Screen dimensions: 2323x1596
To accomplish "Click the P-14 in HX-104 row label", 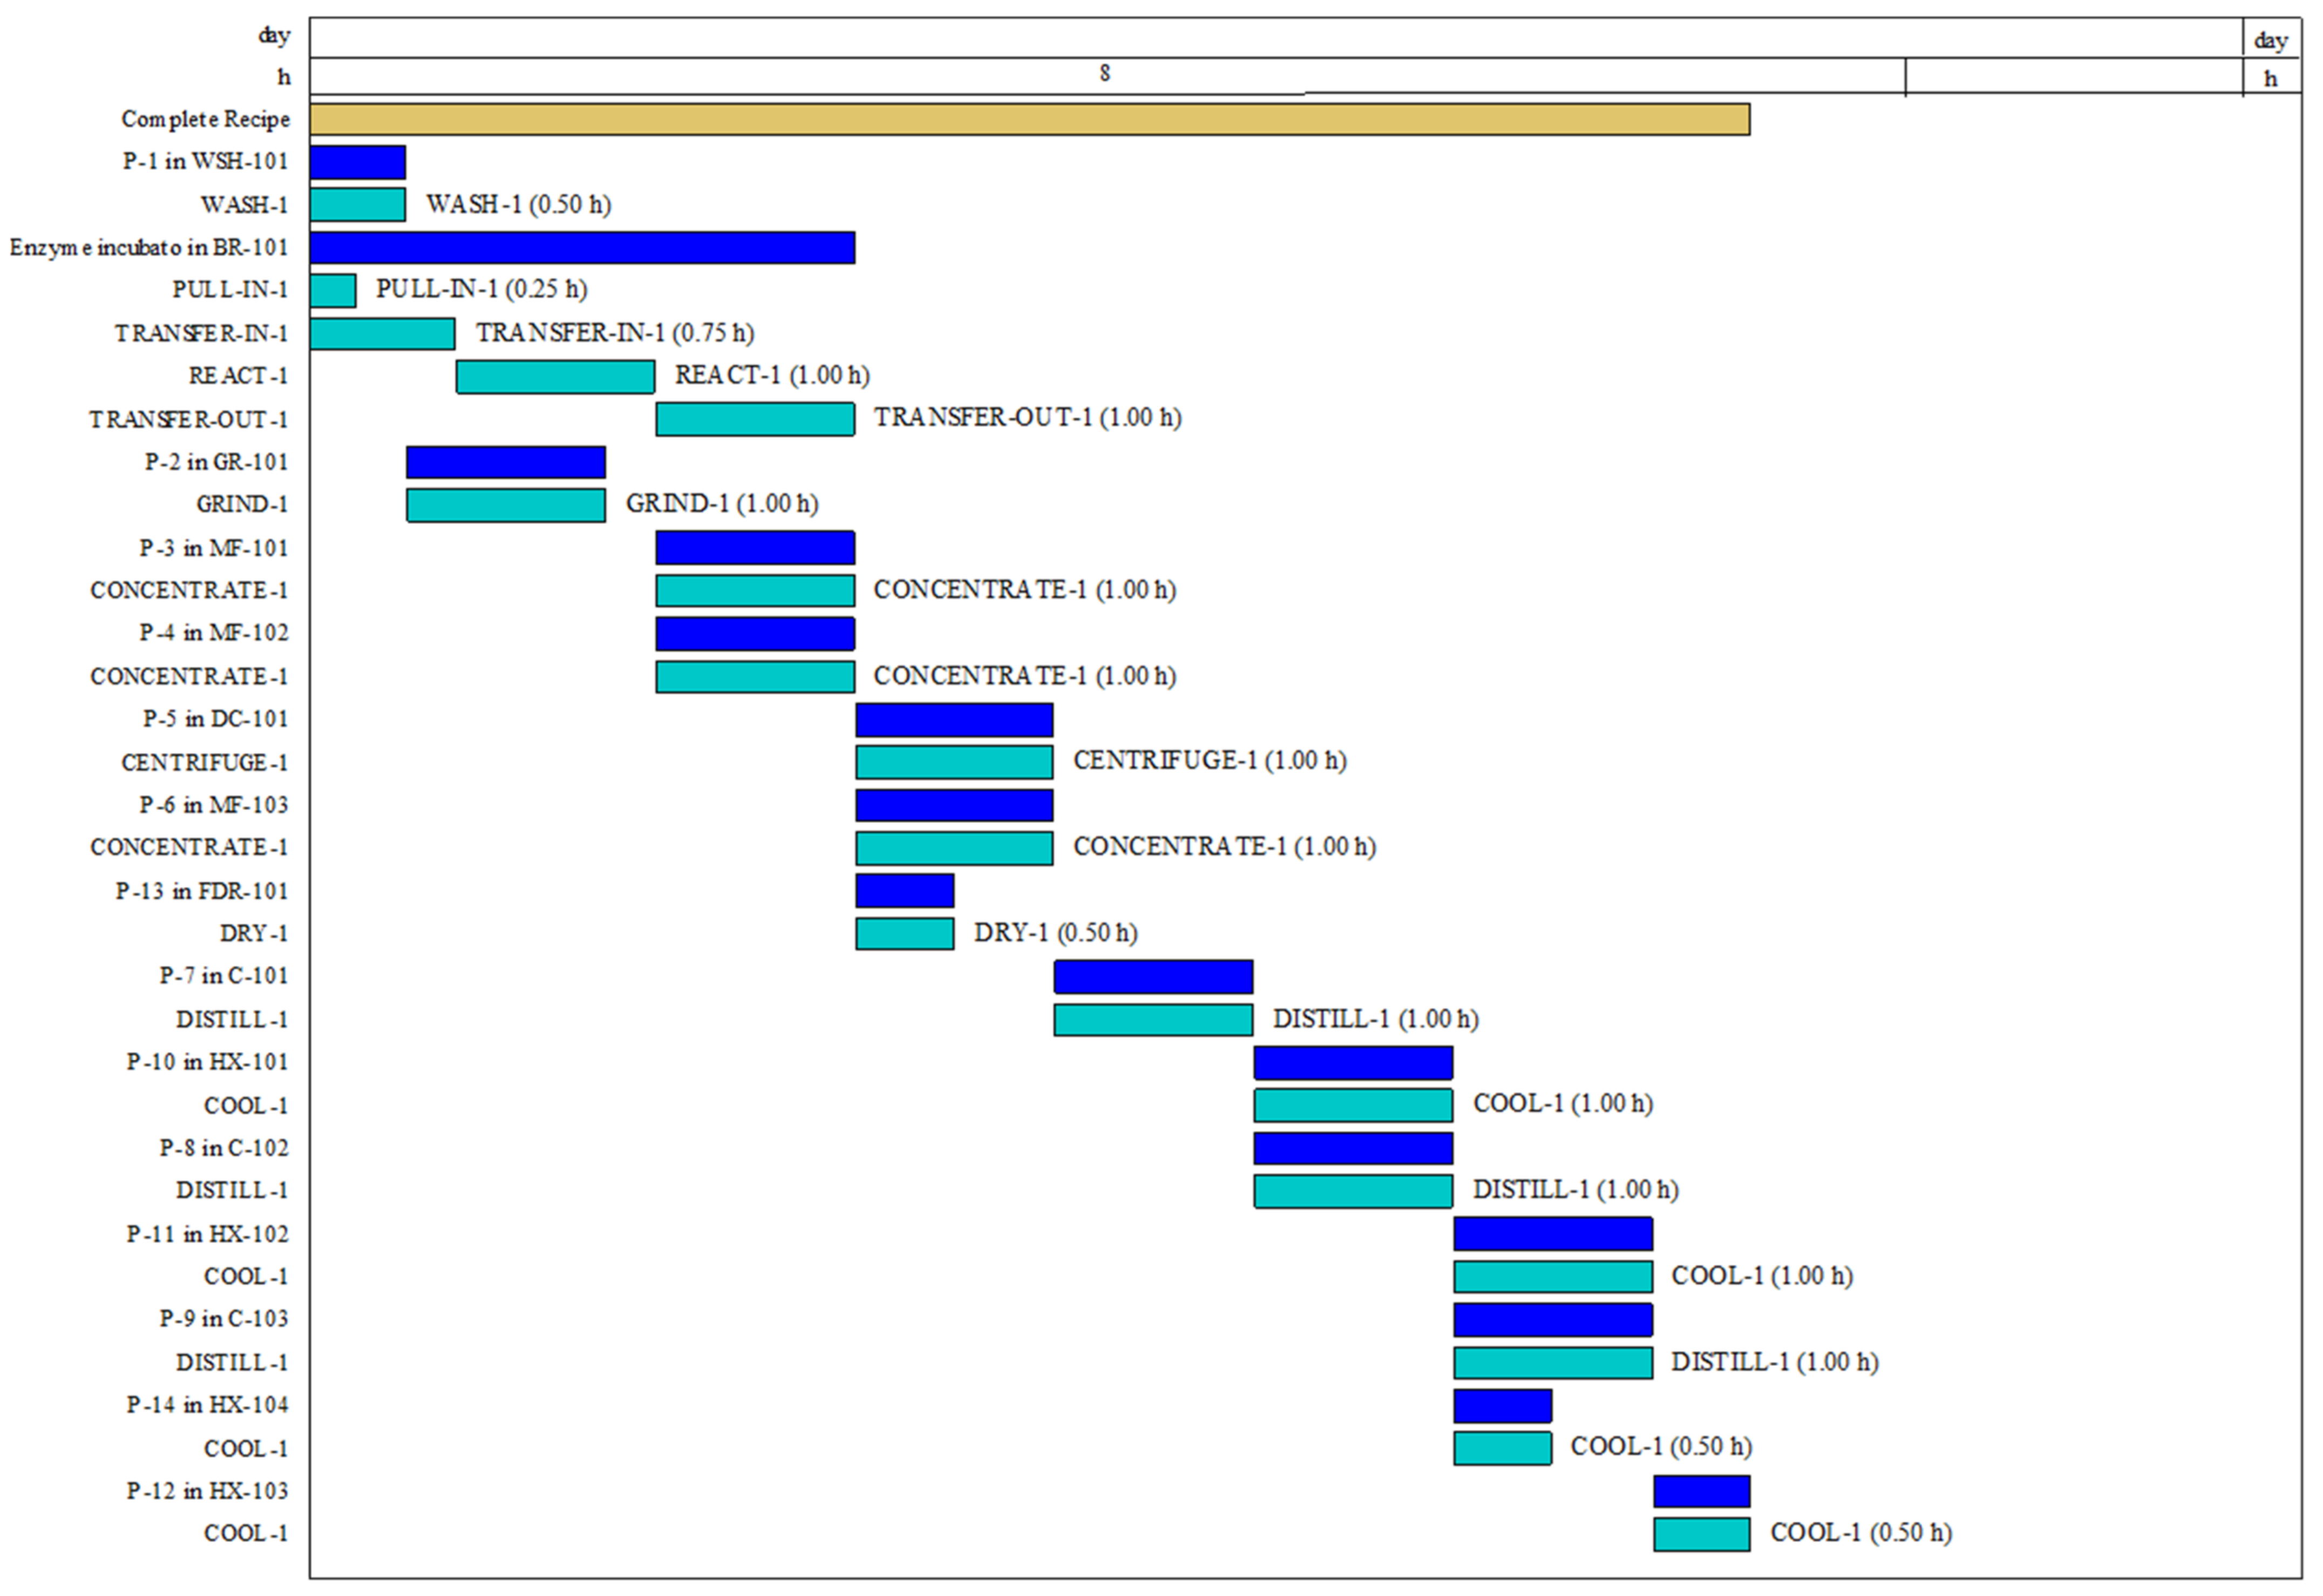I will click(207, 1405).
